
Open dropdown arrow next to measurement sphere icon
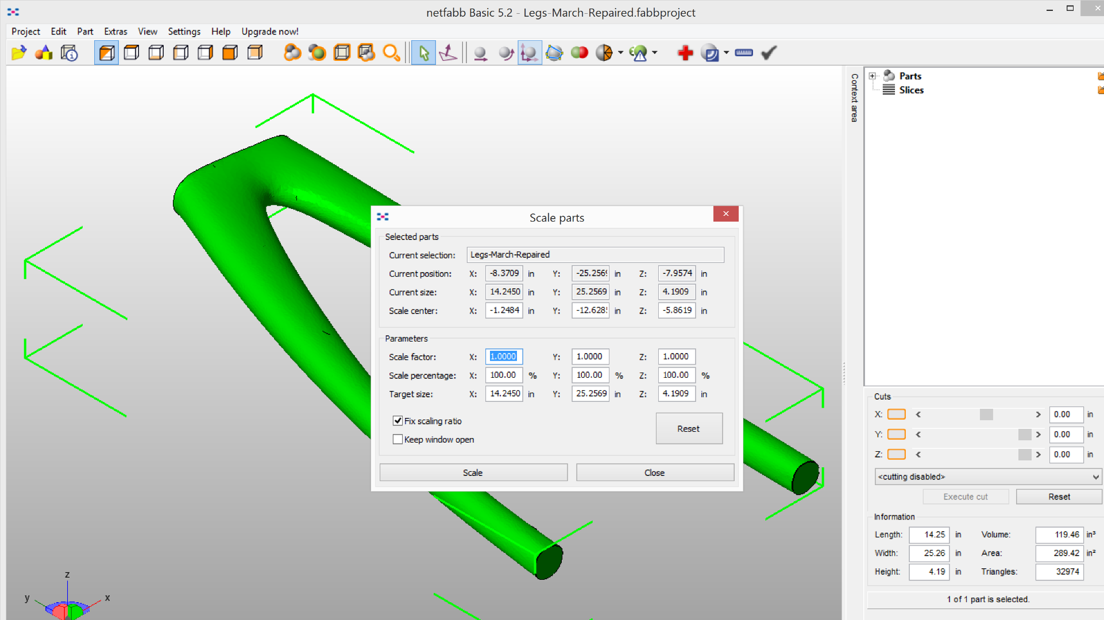[727, 53]
